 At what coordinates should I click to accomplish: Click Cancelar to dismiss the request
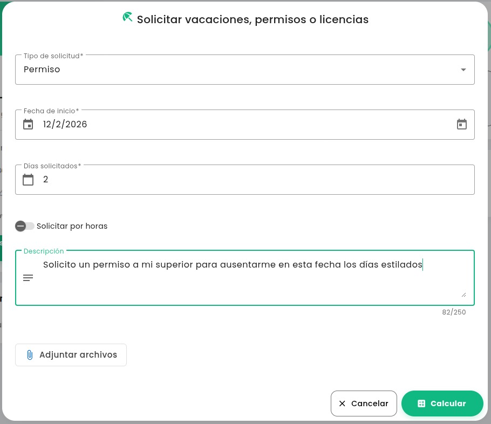(x=364, y=404)
